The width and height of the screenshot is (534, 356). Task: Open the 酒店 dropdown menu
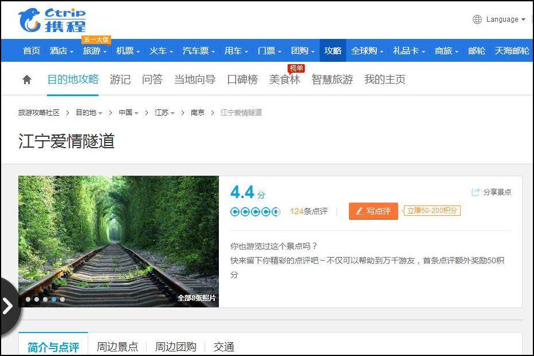click(x=61, y=51)
